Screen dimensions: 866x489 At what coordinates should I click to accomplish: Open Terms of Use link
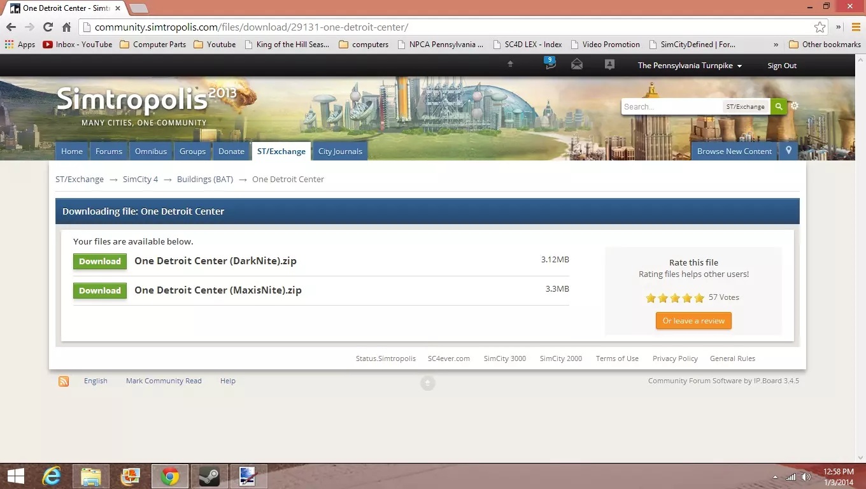pyautogui.click(x=617, y=358)
